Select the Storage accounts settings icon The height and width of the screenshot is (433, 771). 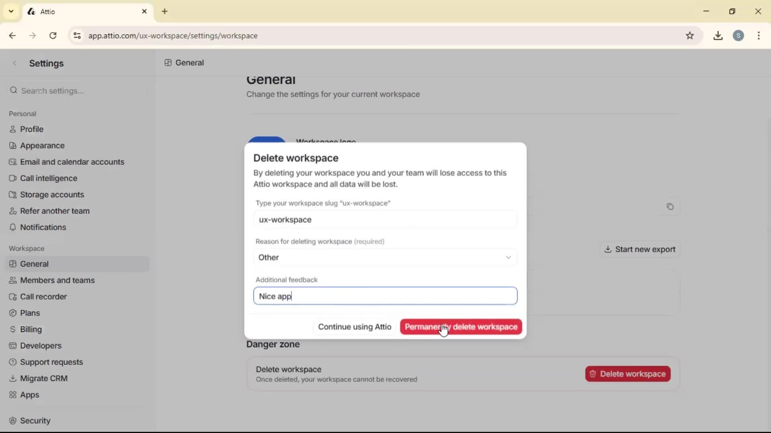pos(12,194)
